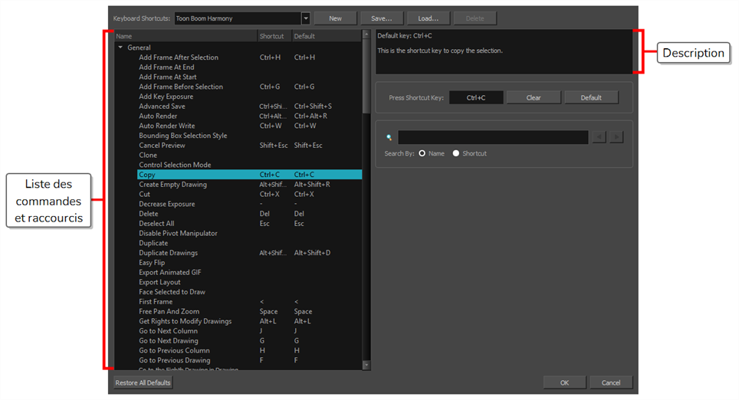The image size is (739, 400).
Task: Click the New button
Action: [x=336, y=18]
